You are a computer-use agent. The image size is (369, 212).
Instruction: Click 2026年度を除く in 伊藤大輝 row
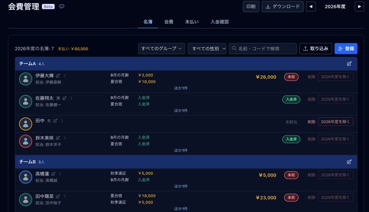point(335,77)
